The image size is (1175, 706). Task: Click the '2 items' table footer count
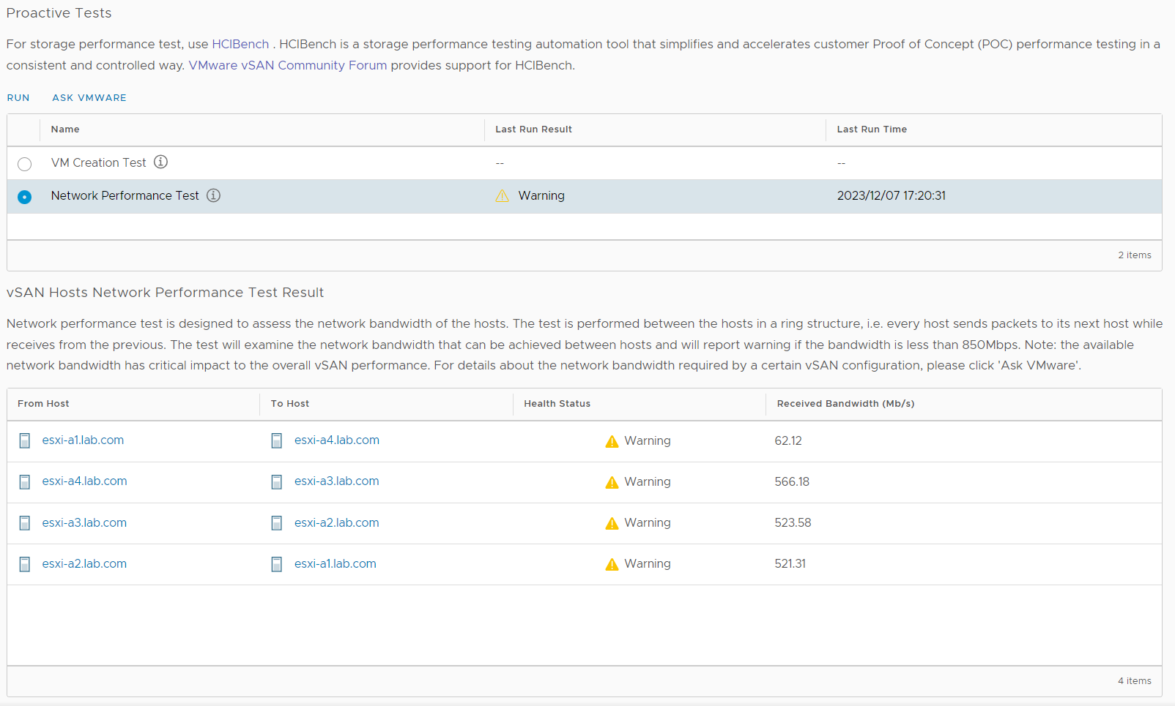tap(1135, 255)
